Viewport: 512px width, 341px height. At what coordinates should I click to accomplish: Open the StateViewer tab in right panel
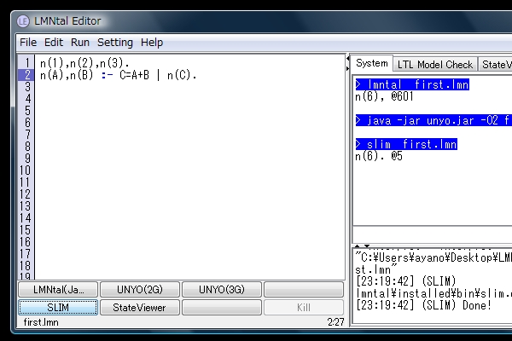(x=493, y=64)
